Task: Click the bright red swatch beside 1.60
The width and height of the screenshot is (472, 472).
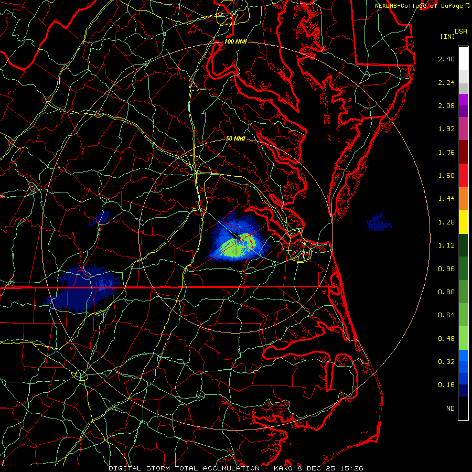Action: [x=463, y=175]
